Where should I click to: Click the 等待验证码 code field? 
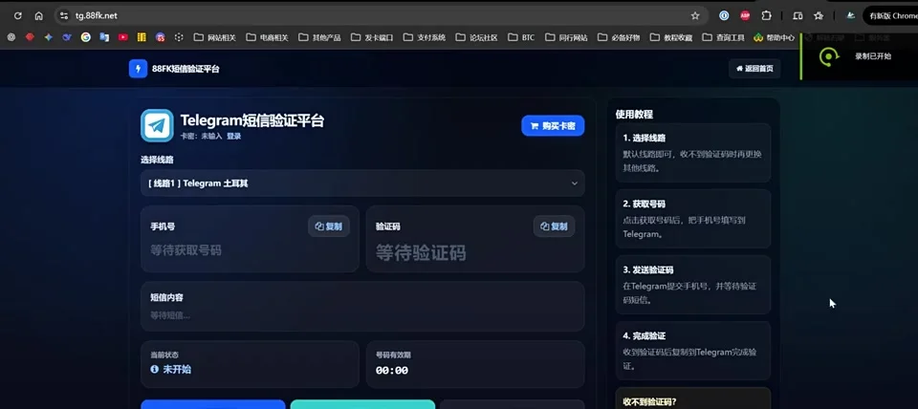click(421, 253)
